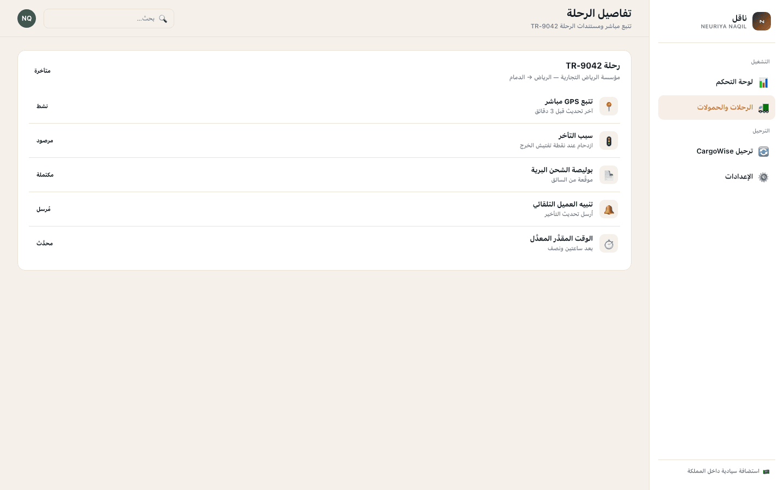The image size is (784, 490).
Task: Click the truck icon for الرحلات والحمولات
Action: tap(763, 108)
